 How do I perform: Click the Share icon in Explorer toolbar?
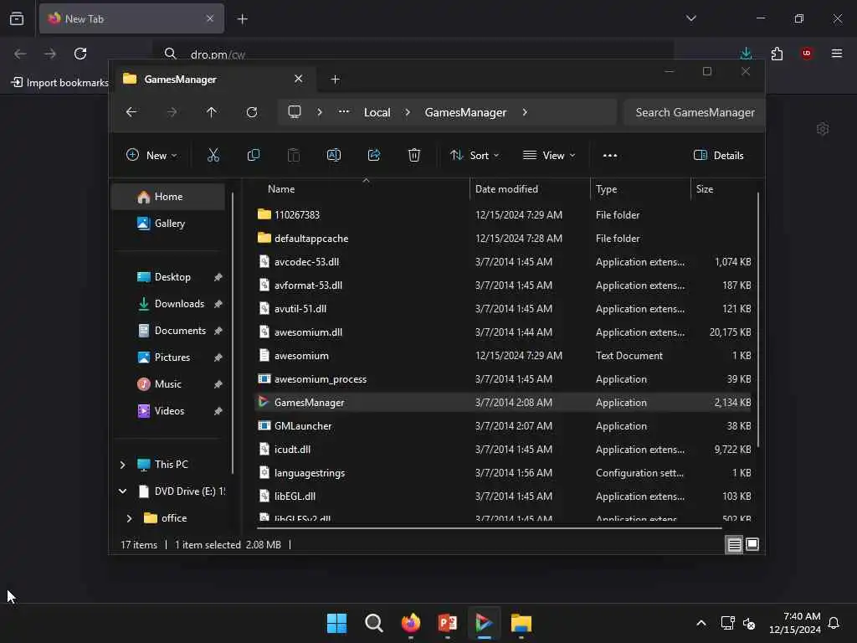click(374, 155)
